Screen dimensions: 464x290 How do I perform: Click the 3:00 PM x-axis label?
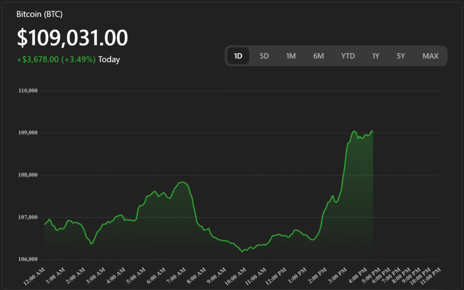tap(337, 276)
